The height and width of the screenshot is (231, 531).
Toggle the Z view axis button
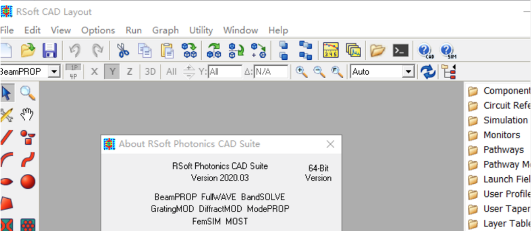(x=129, y=72)
